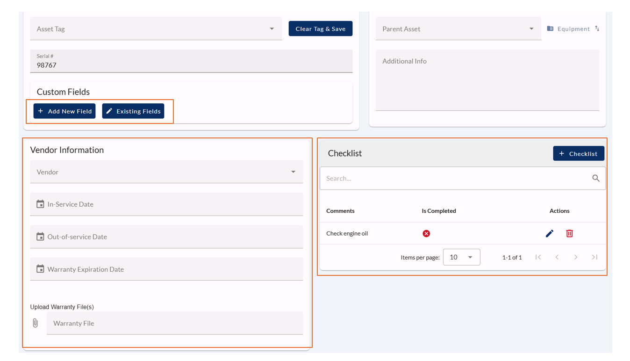Screen dimensions: 630x361
Task: Change the items per page selector
Action: pos(461,257)
